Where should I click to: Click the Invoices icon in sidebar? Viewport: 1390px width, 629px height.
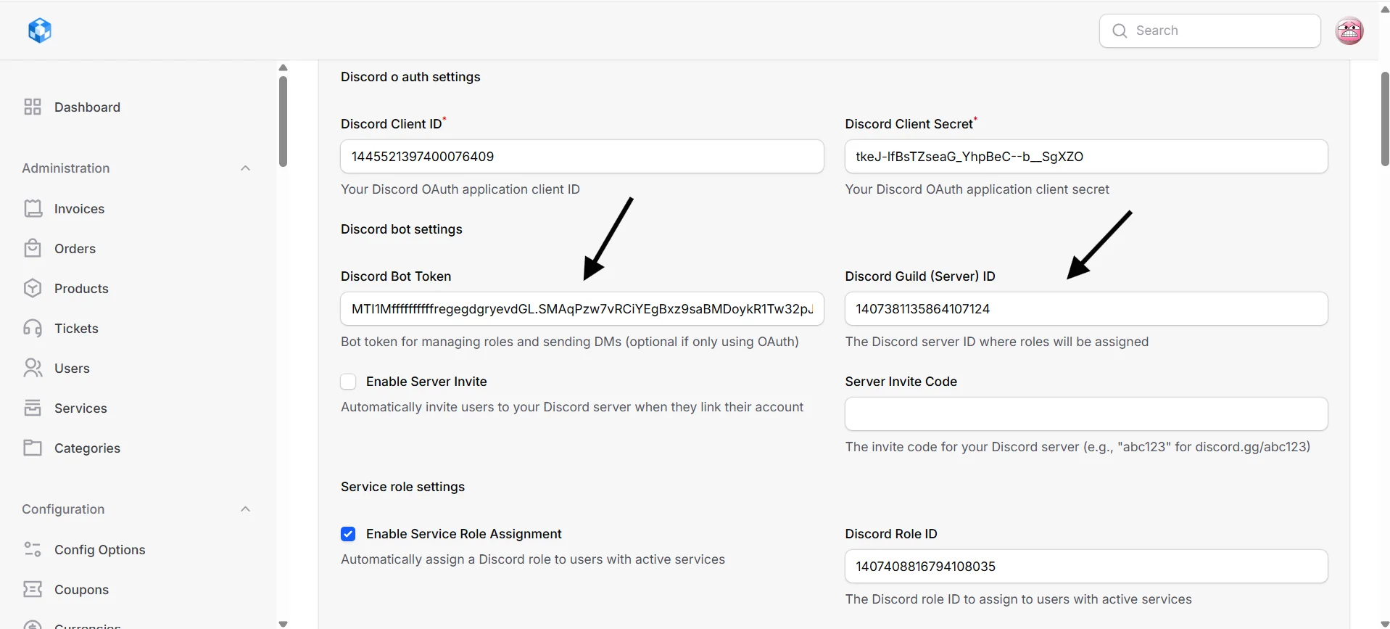tap(33, 208)
